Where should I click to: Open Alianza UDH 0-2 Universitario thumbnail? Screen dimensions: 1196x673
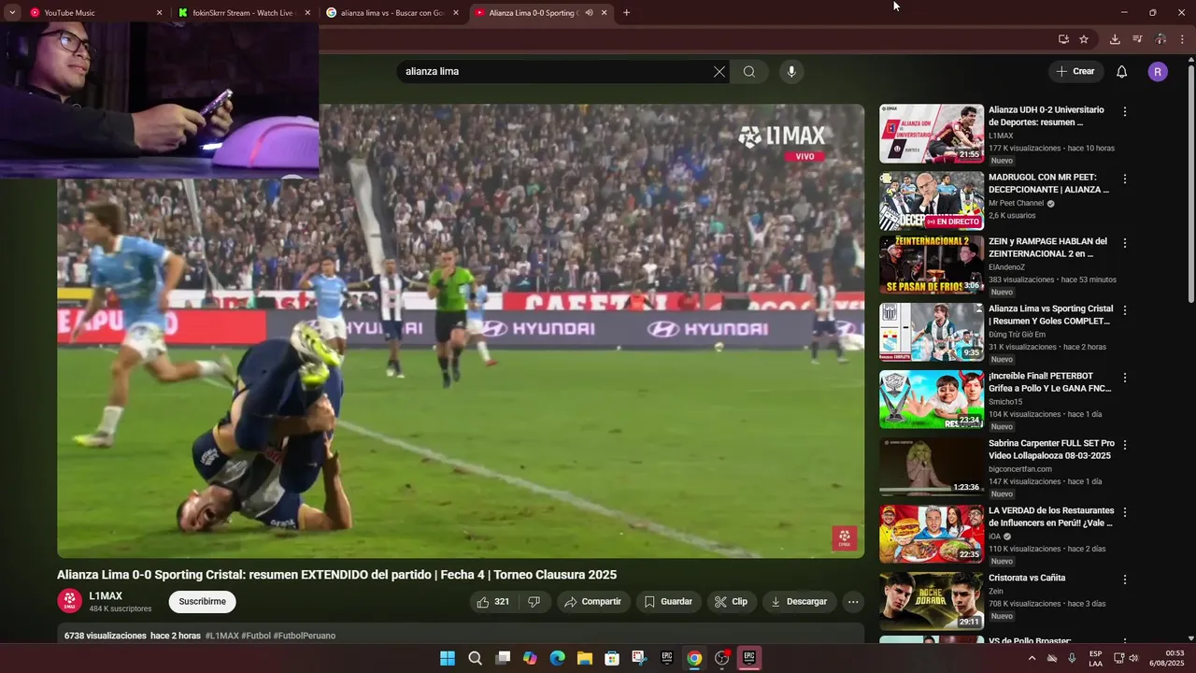932,134
